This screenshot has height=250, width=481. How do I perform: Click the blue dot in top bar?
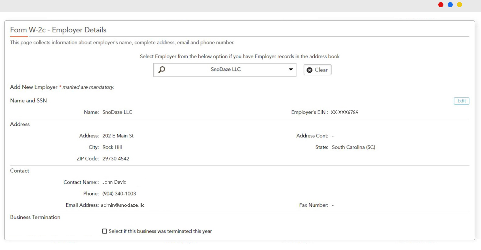(450, 5)
